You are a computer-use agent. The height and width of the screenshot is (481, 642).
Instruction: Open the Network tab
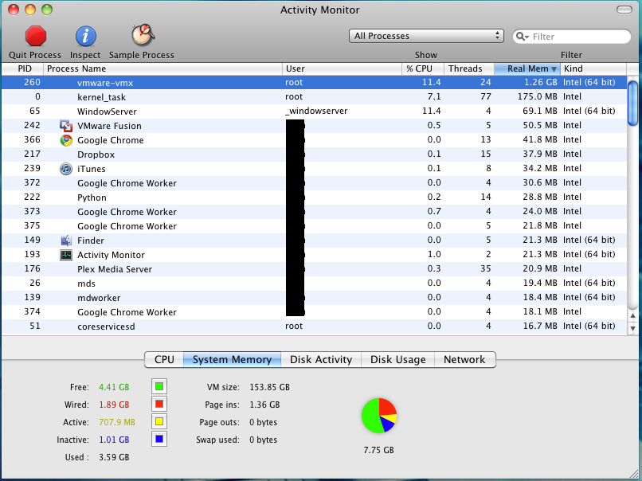(x=464, y=359)
